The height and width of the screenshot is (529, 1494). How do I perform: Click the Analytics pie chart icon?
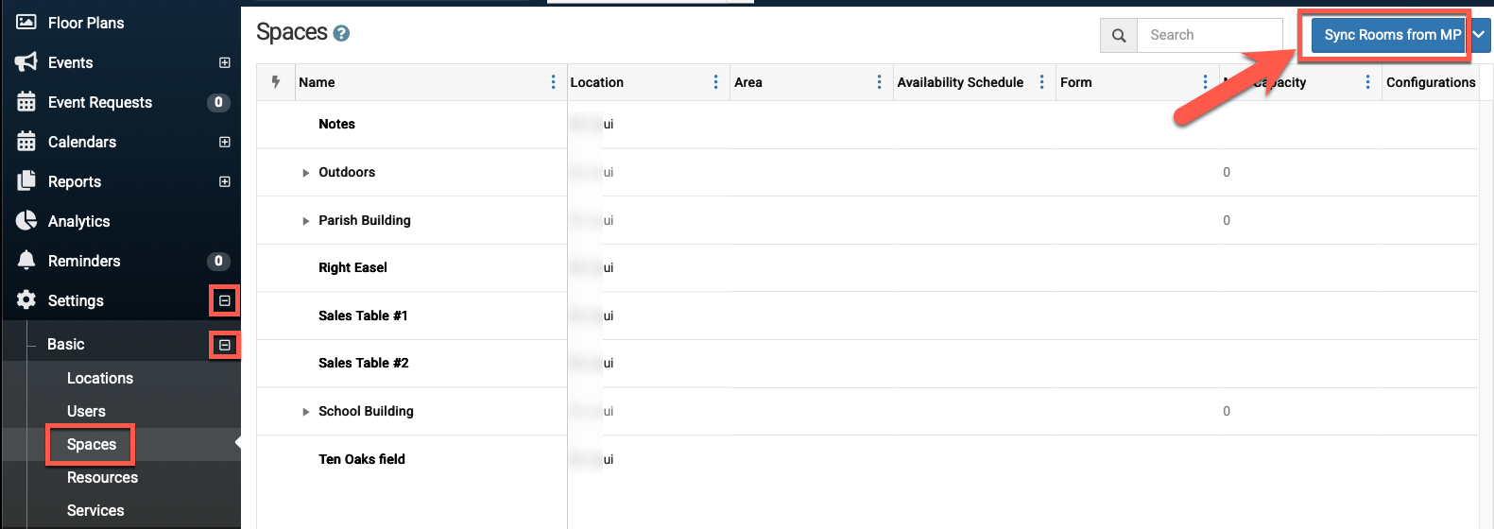pos(26,221)
